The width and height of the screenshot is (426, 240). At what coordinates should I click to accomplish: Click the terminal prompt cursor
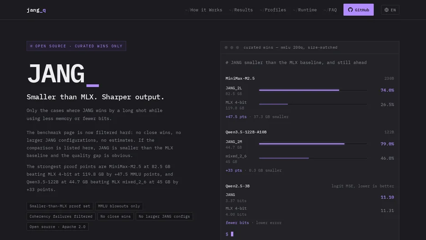pos(232,234)
